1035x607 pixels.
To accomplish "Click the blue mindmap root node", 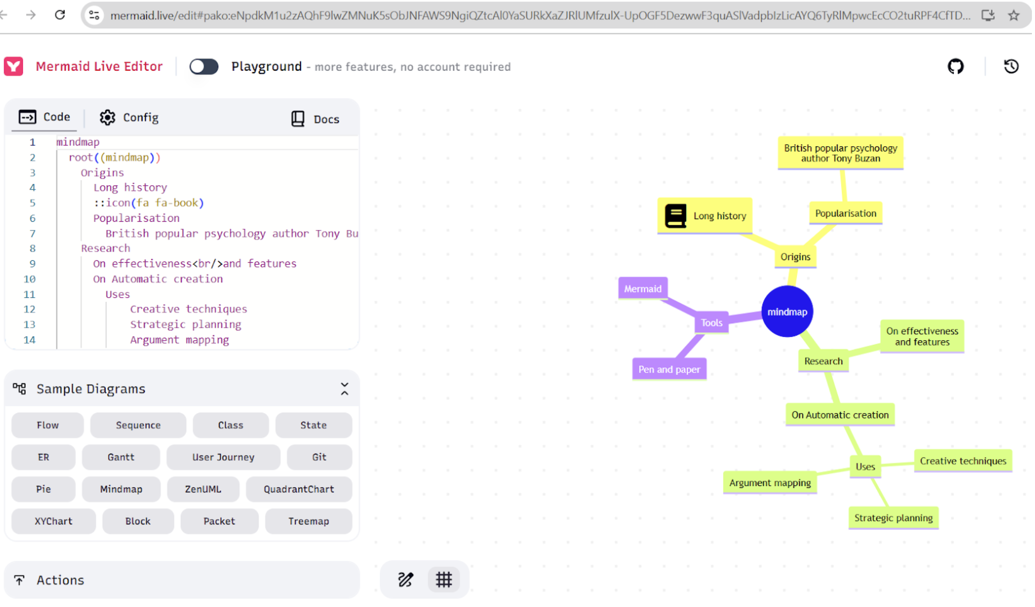I will pyautogui.click(x=787, y=311).
